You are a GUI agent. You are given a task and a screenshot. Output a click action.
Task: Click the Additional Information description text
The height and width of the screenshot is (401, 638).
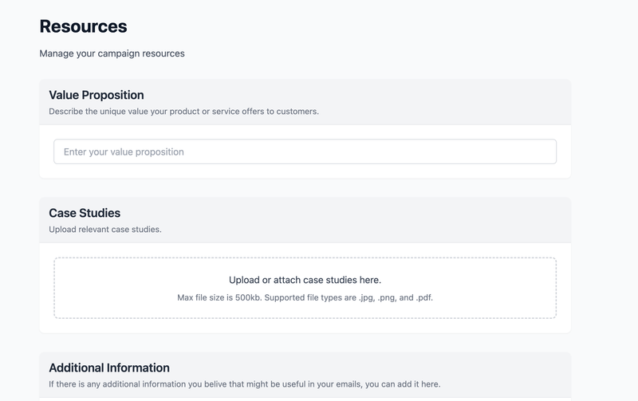tap(244, 383)
